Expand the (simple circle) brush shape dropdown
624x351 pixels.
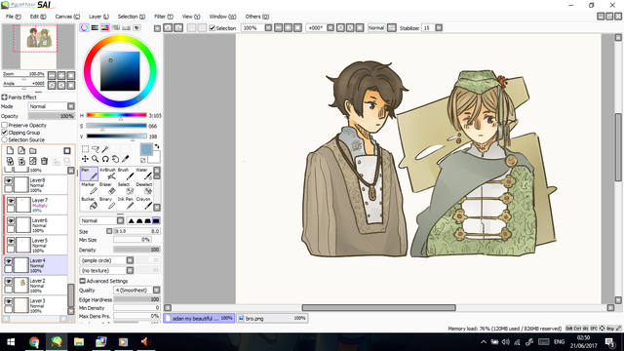(107, 260)
